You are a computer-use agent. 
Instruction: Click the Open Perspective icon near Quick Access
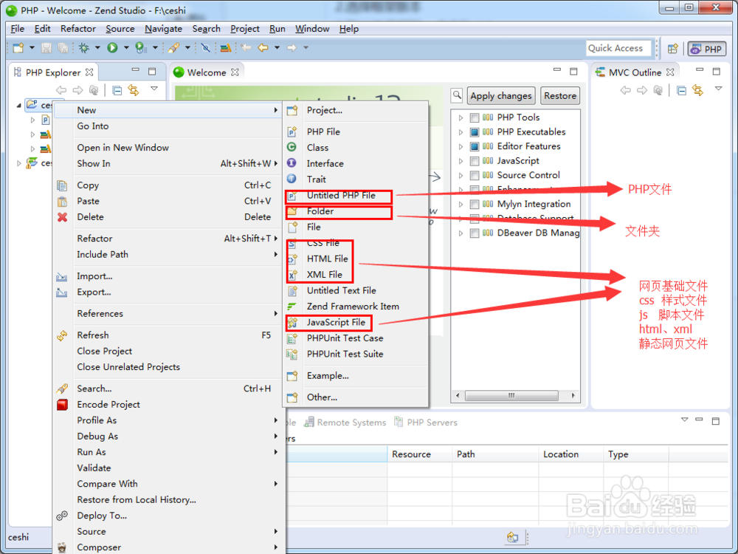point(673,48)
